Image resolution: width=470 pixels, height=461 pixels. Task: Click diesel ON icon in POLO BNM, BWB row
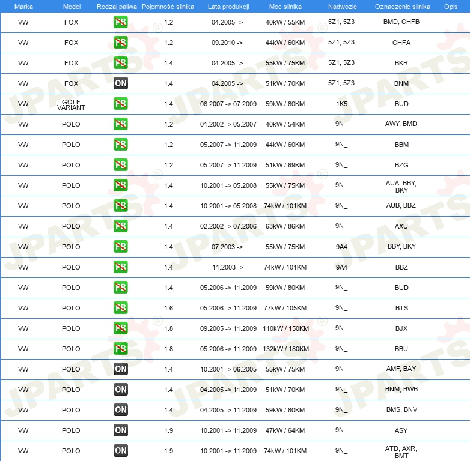(120, 389)
